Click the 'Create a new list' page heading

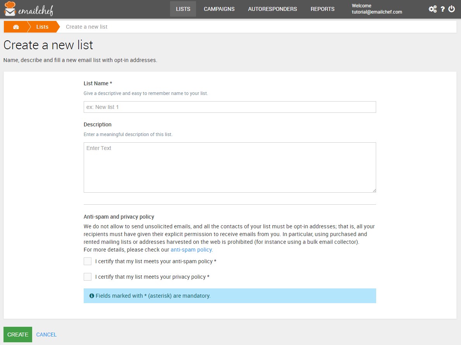[48, 45]
